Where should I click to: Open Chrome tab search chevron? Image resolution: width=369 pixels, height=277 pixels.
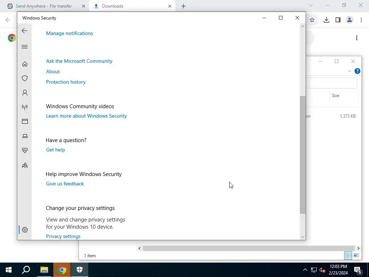point(311,5)
